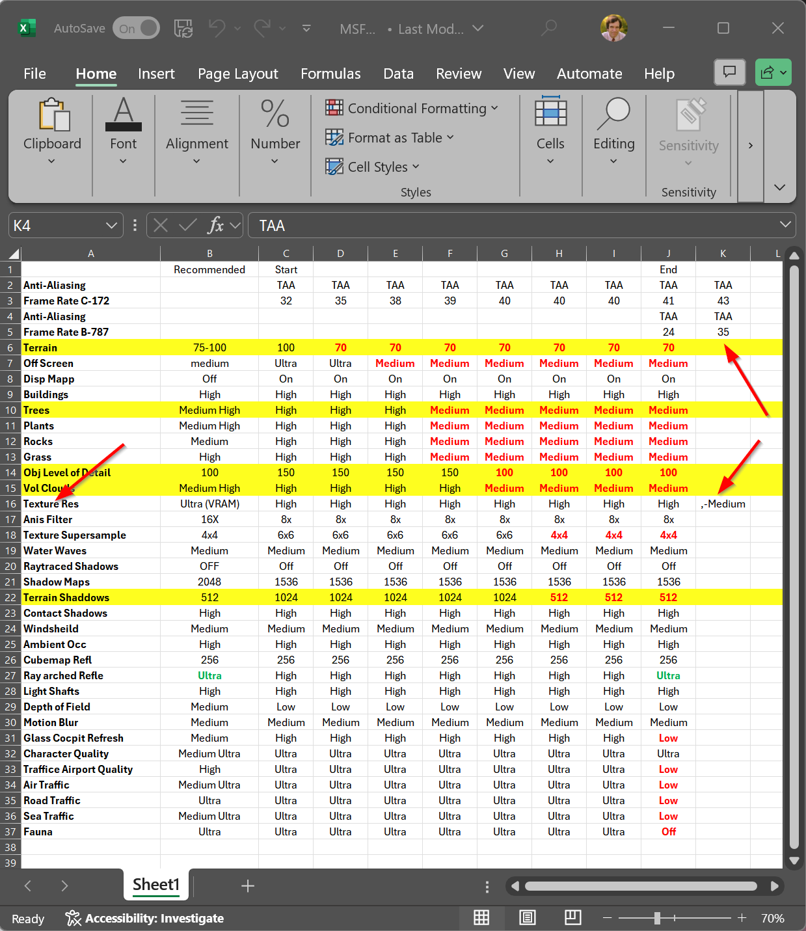Click the zoom slider handle
Image resolution: width=806 pixels, height=931 pixels.
click(657, 917)
